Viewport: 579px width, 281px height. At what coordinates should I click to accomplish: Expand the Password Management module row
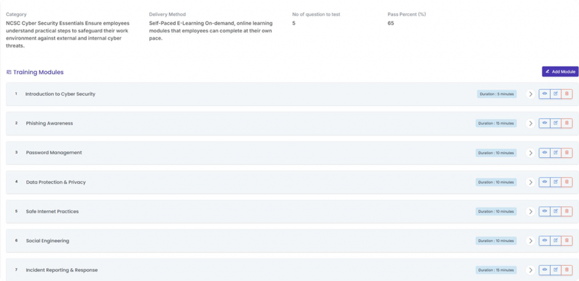tap(530, 153)
